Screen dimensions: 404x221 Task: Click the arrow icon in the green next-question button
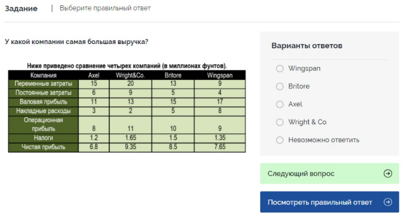point(388,173)
